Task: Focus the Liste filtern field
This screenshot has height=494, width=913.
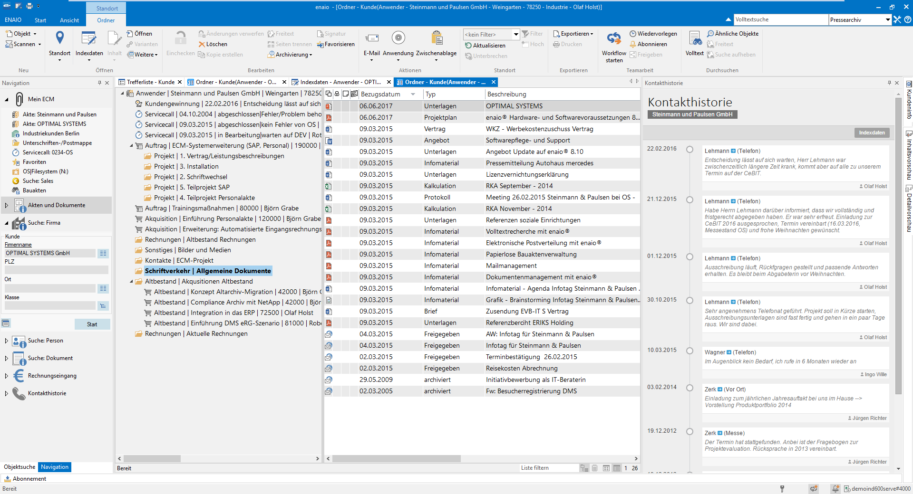Action: [x=549, y=468]
